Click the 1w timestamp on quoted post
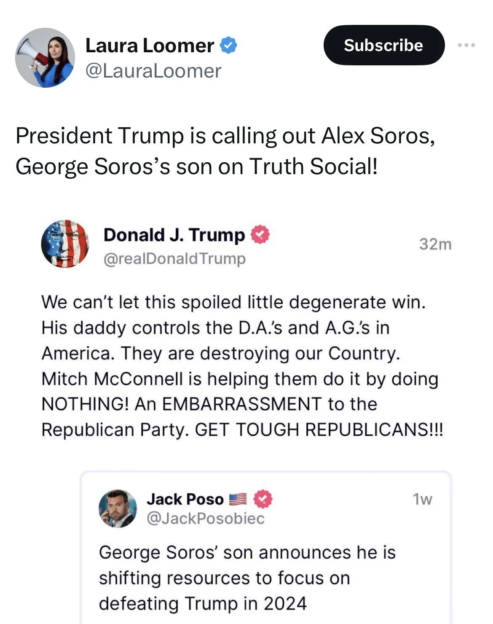Viewport: 493px width, 624px height. point(422,499)
